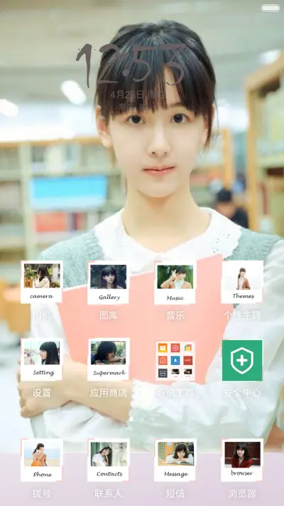Image resolution: width=284 pixels, height=506 pixels.
Task: Open the system tools folder
Action: (175, 360)
